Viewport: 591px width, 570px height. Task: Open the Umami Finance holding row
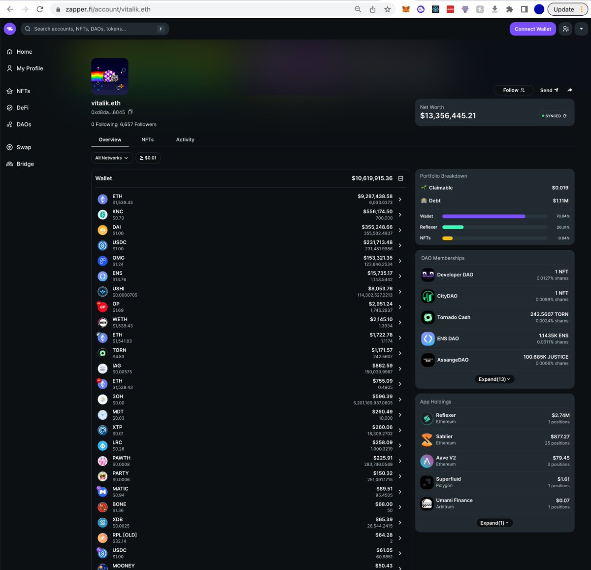494,503
